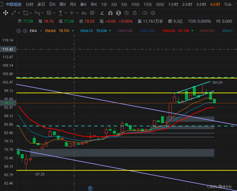The height and width of the screenshot is (191, 237).
Task: Select the active 4小时 timeframe
Action: coord(215,5)
